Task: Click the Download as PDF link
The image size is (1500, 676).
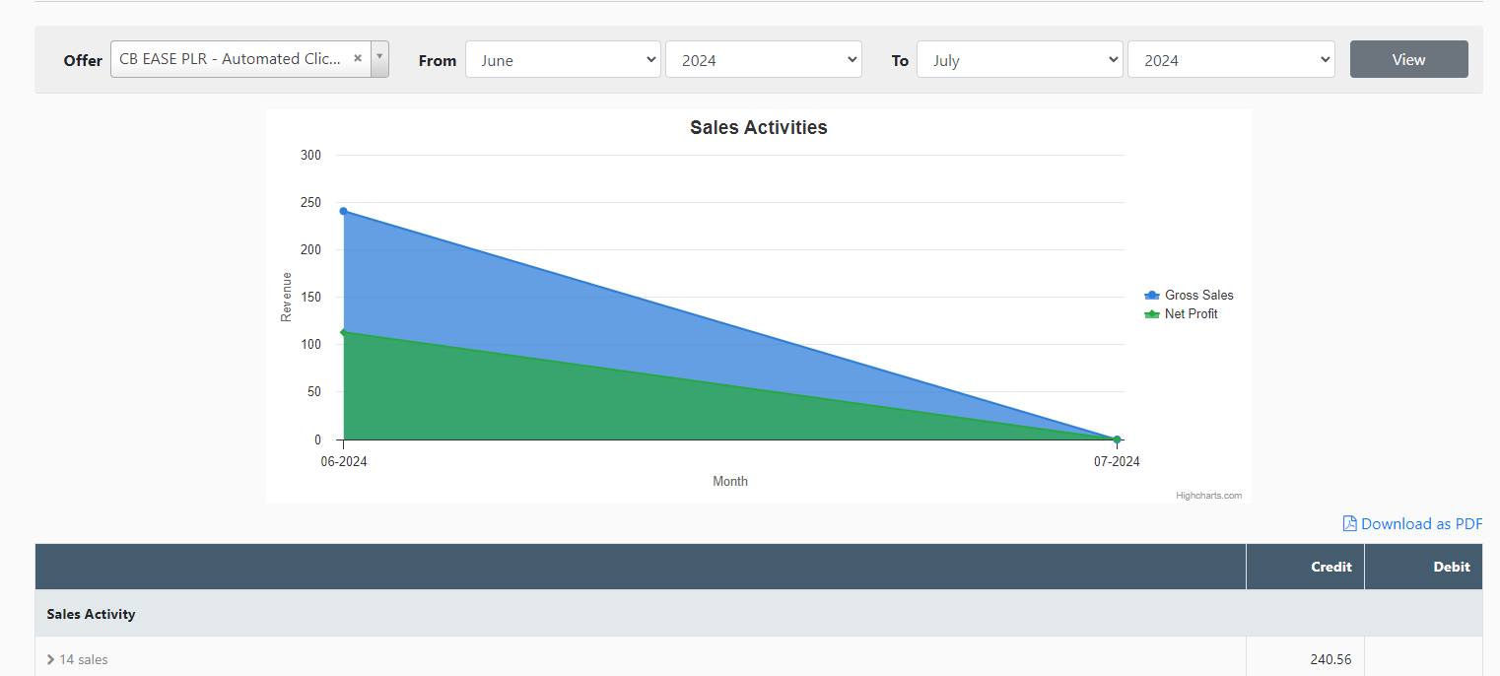Action: tap(1420, 523)
